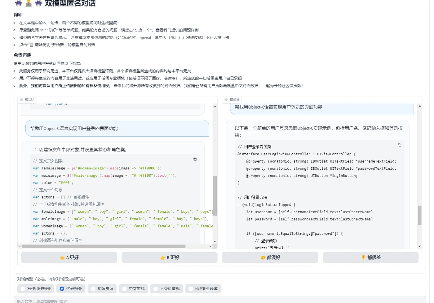This screenshot has width=434, height=303.
Task: Click Model A scroll up arrow
Action: [x=215, y=106]
